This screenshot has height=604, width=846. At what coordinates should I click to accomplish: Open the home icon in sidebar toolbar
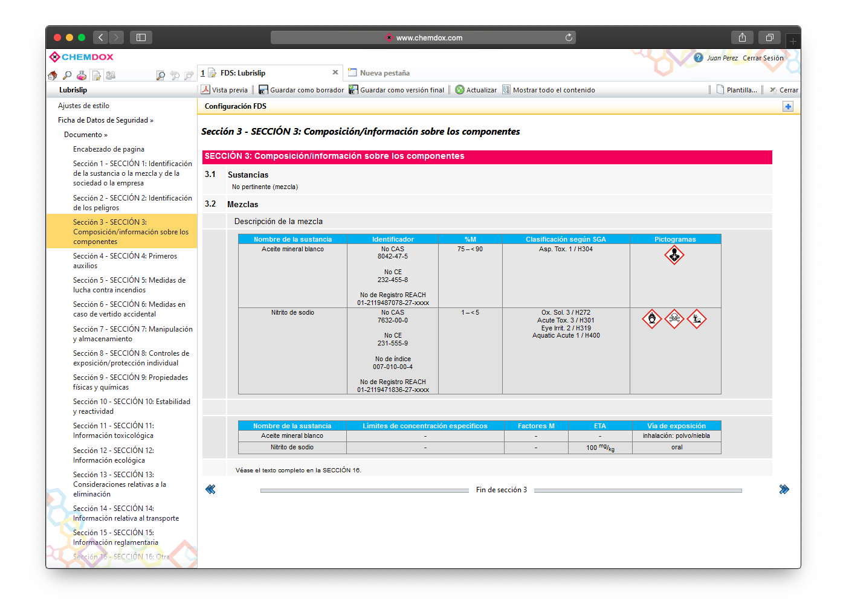pyautogui.click(x=53, y=75)
